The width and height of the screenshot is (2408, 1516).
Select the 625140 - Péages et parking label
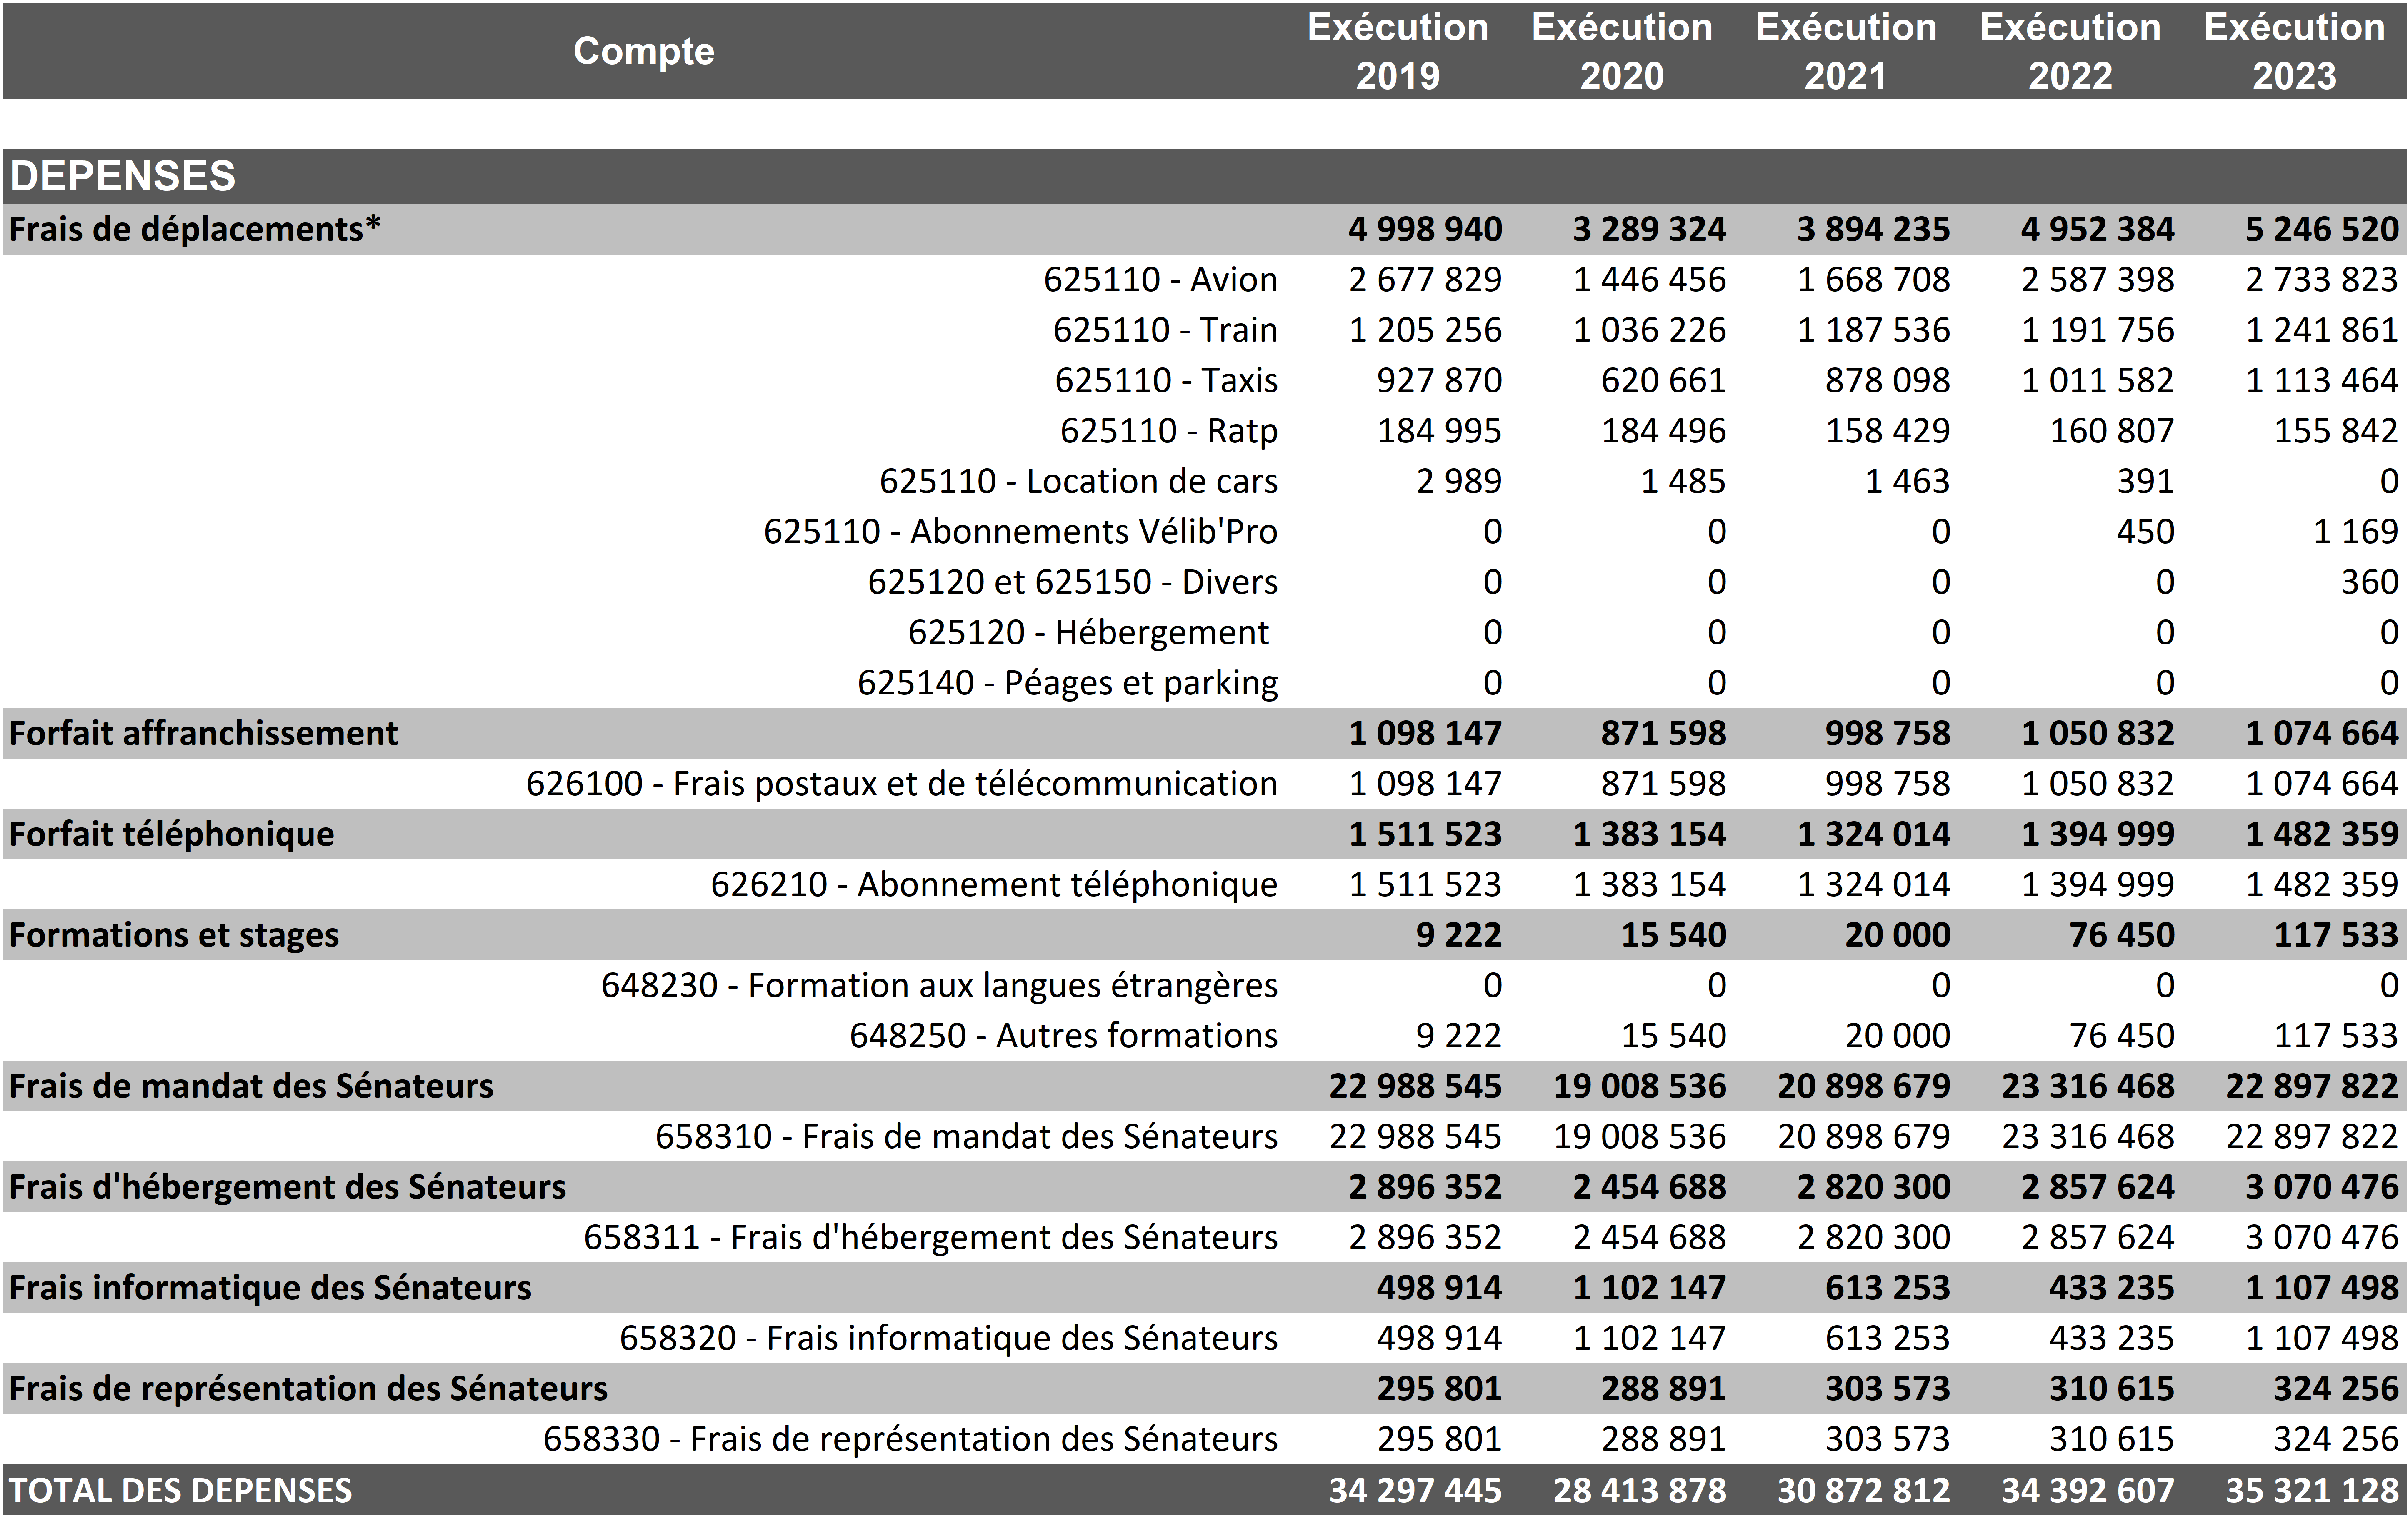point(1067,683)
